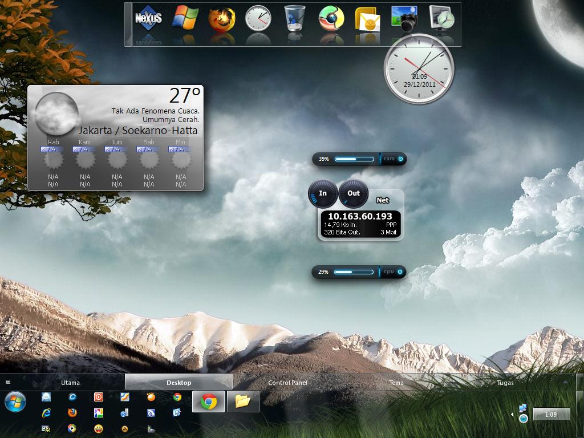Open the Nexus dock icon
584x438 pixels.
point(148,18)
